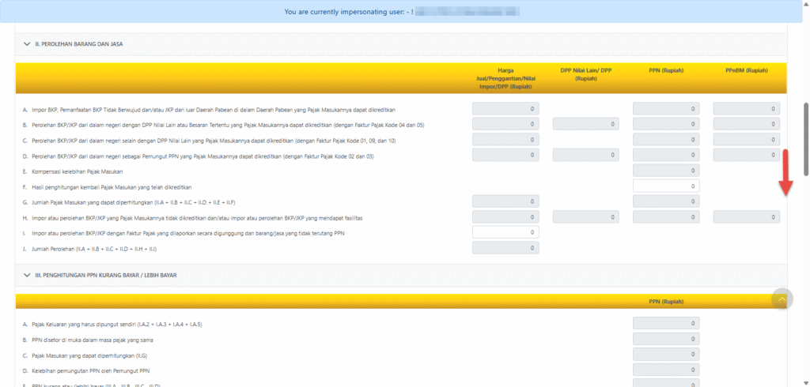This screenshot has width=810, height=387.
Task: Collapse section II Perolehan Barang dan Jasa chevron
Action: [x=26, y=44]
